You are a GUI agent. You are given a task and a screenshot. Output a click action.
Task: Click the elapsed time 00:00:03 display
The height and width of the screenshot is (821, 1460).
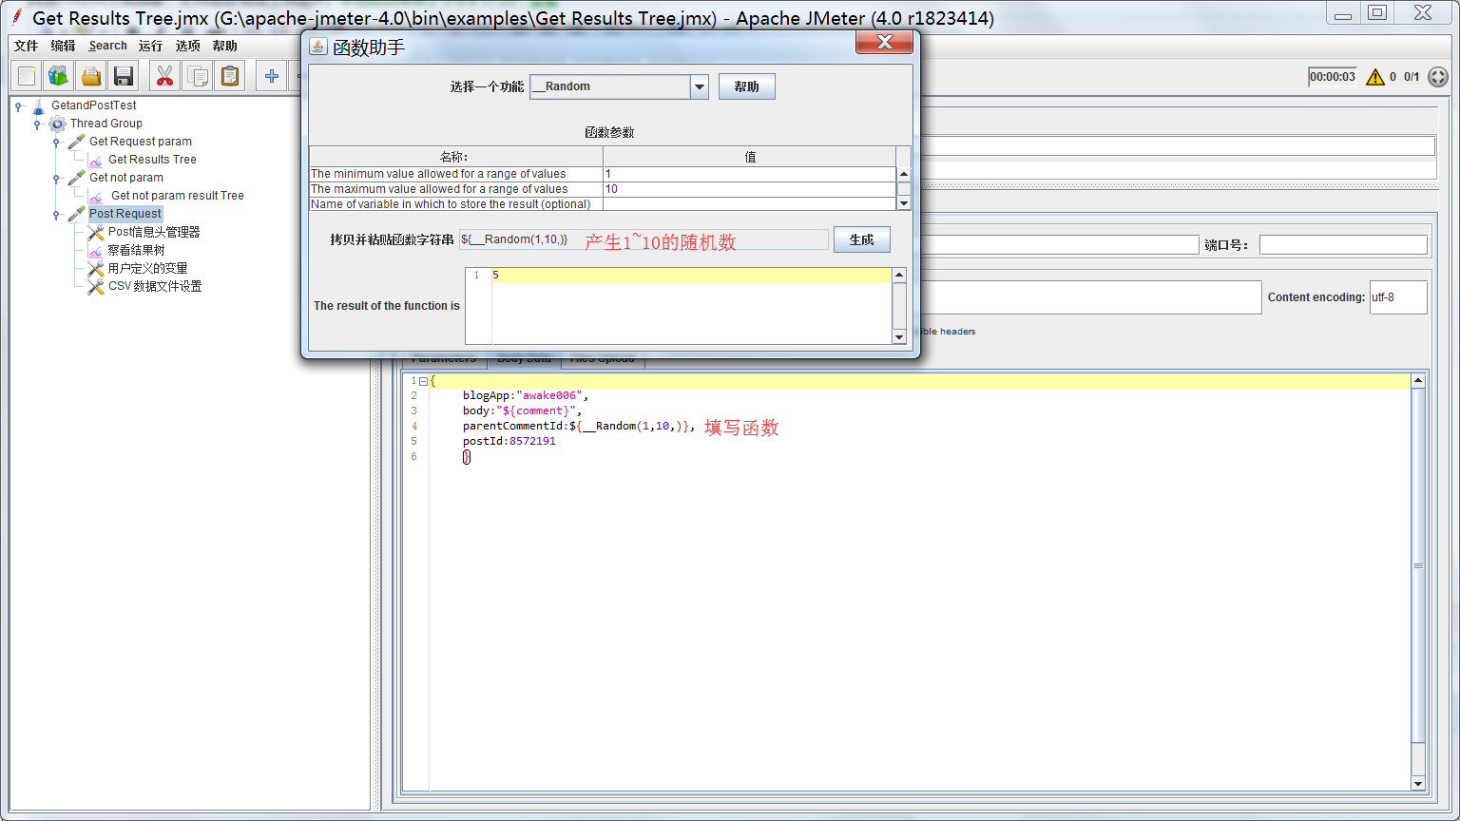point(1333,77)
